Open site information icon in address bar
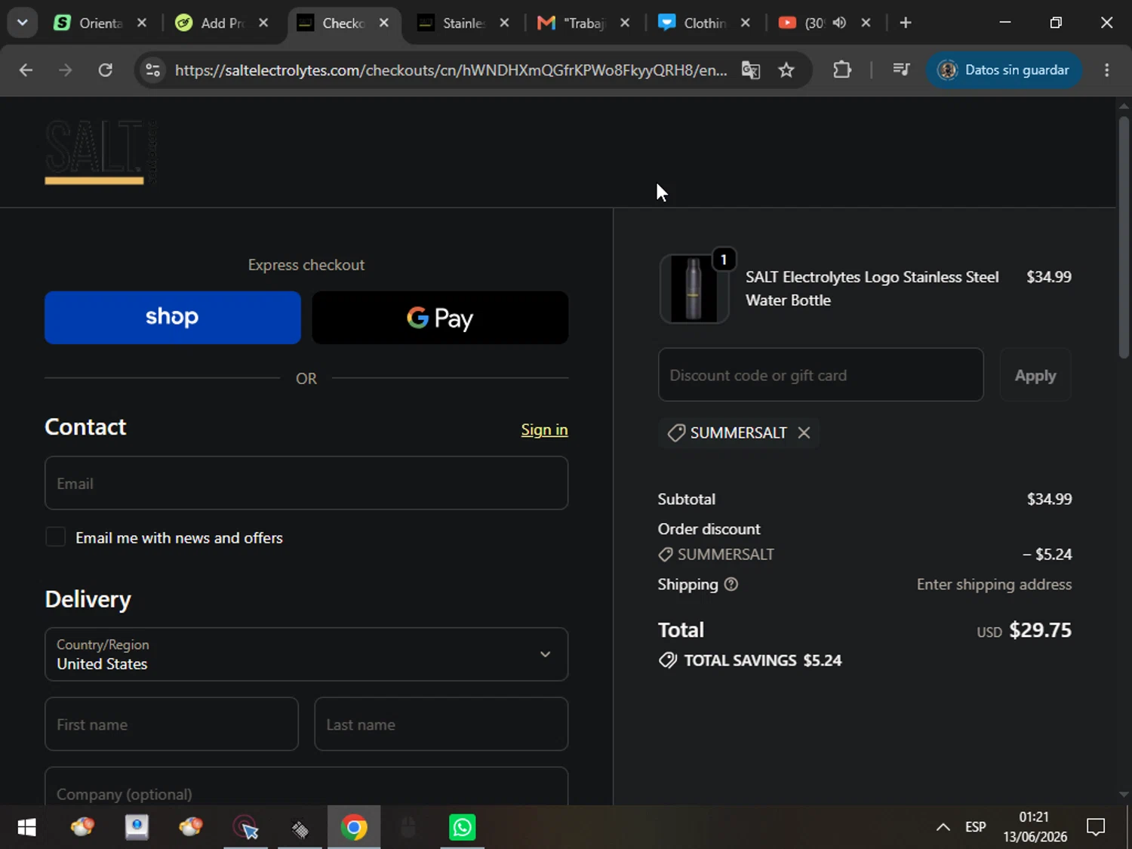 point(152,70)
